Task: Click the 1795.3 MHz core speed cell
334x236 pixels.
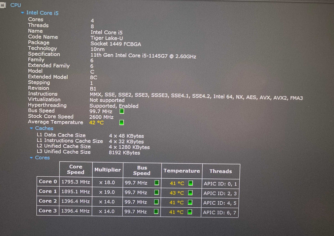Action: point(76,182)
